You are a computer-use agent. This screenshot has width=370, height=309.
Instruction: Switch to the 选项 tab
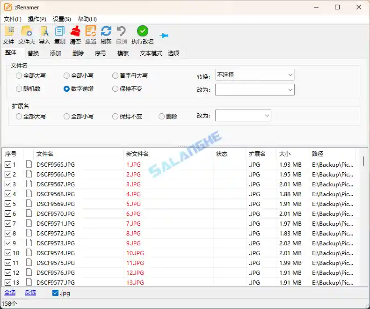click(x=174, y=53)
